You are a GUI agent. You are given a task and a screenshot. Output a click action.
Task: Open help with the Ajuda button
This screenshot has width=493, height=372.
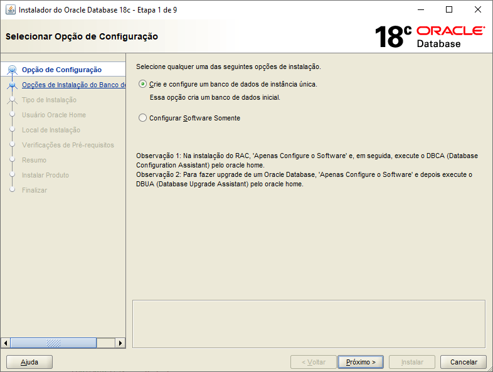point(29,362)
